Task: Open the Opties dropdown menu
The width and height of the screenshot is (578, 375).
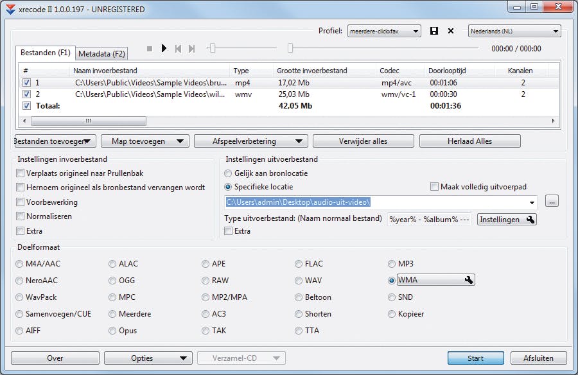Action: click(x=148, y=358)
